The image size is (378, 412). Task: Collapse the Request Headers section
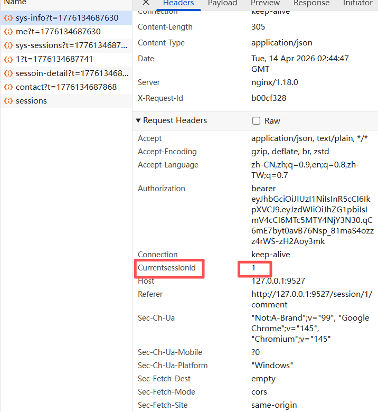pos(139,121)
